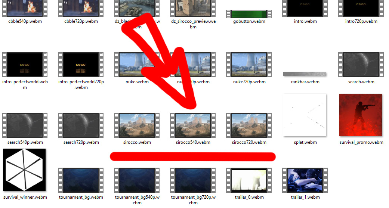The width and height of the screenshot is (389, 208).
Task: Click the survival_winner.webm file name label
Action: point(25,197)
